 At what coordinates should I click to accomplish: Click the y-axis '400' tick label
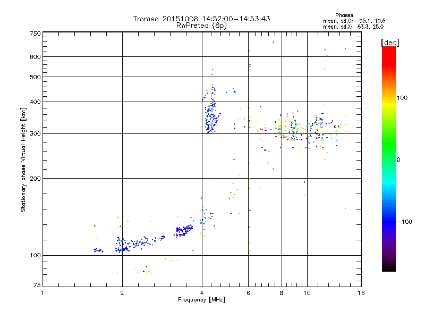pyautogui.click(x=35, y=102)
